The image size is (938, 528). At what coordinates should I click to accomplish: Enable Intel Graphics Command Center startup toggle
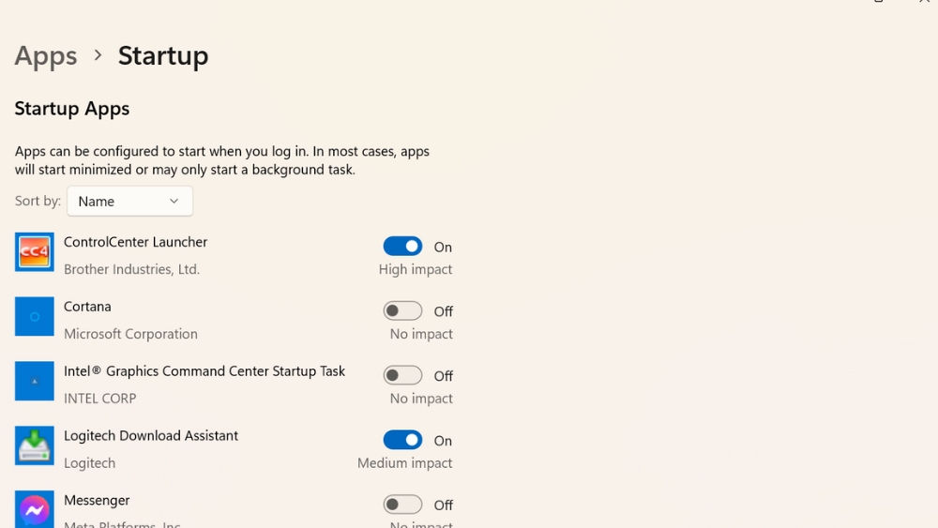tap(402, 375)
